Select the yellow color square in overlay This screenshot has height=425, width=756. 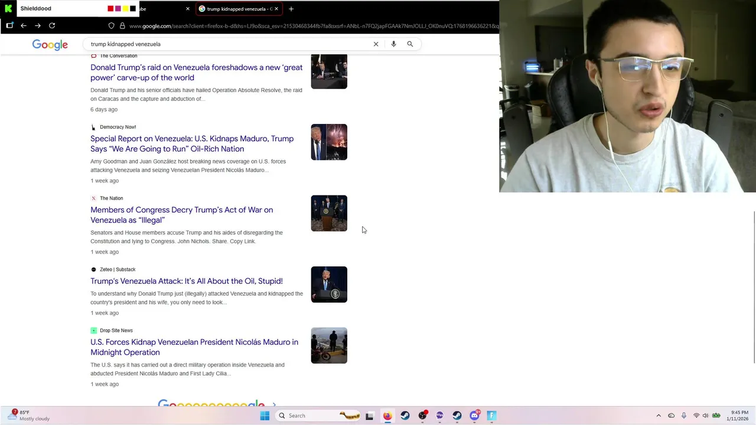(125, 9)
